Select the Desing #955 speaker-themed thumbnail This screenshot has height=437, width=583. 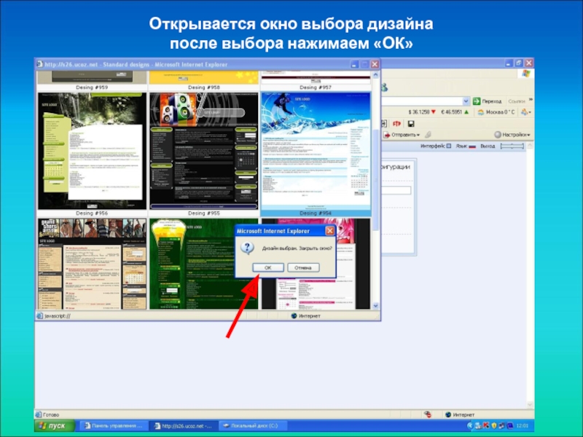pyautogui.click(x=203, y=151)
